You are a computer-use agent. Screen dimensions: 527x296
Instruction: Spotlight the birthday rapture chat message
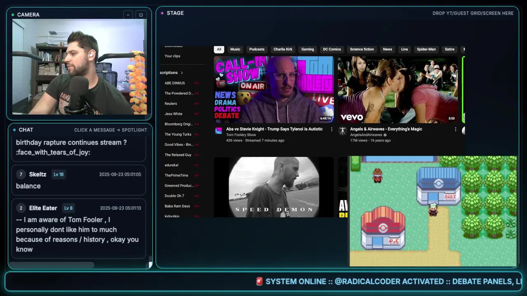(x=79, y=150)
